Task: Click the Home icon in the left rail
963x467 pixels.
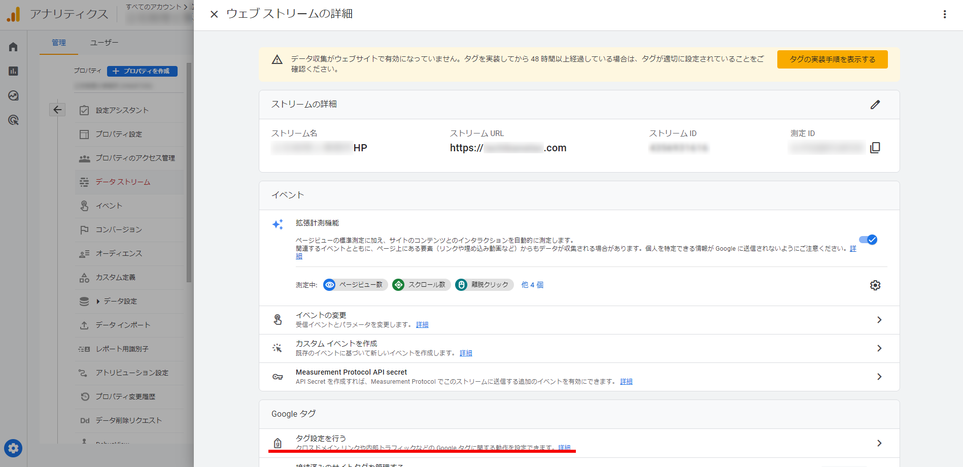Action: tap(13, 47)
